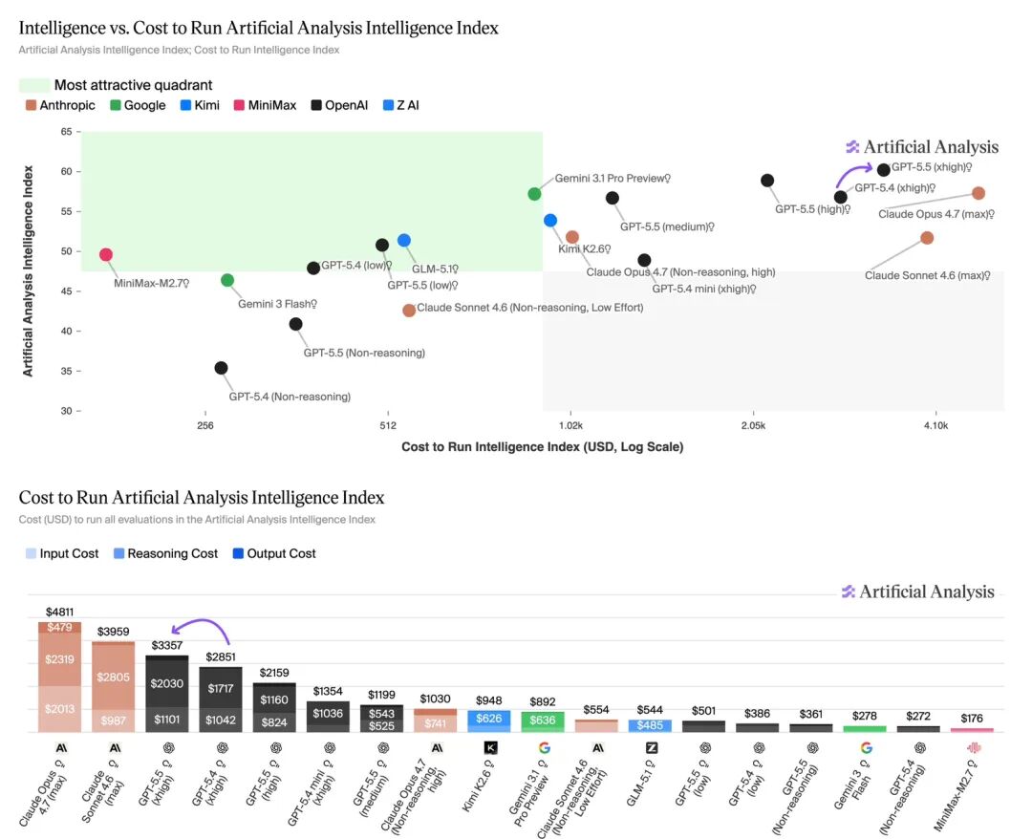Click the MiniMax logo under the MiniMax-M2.7 bar
Screen dimensions: 1032x839
click(974, 747)
